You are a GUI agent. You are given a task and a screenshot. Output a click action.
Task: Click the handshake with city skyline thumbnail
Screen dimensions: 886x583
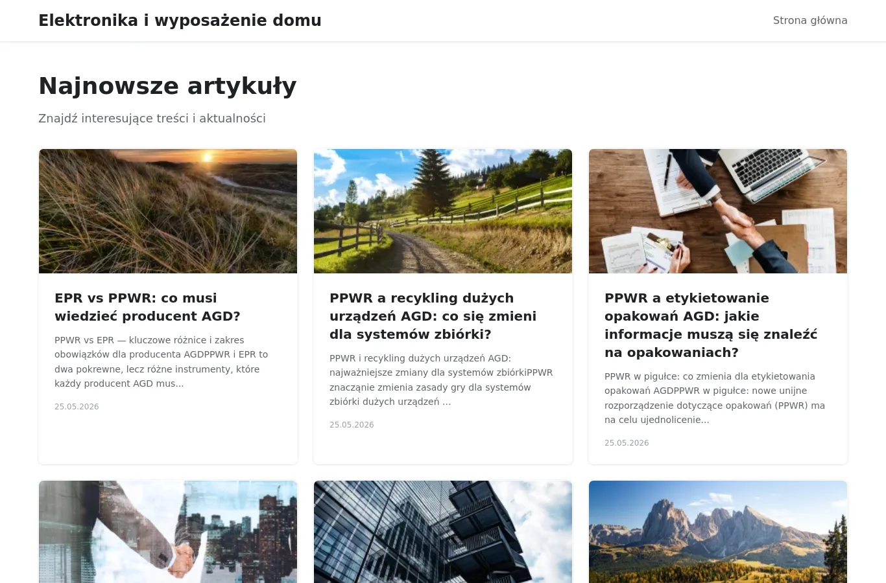[x=168, y=532]
